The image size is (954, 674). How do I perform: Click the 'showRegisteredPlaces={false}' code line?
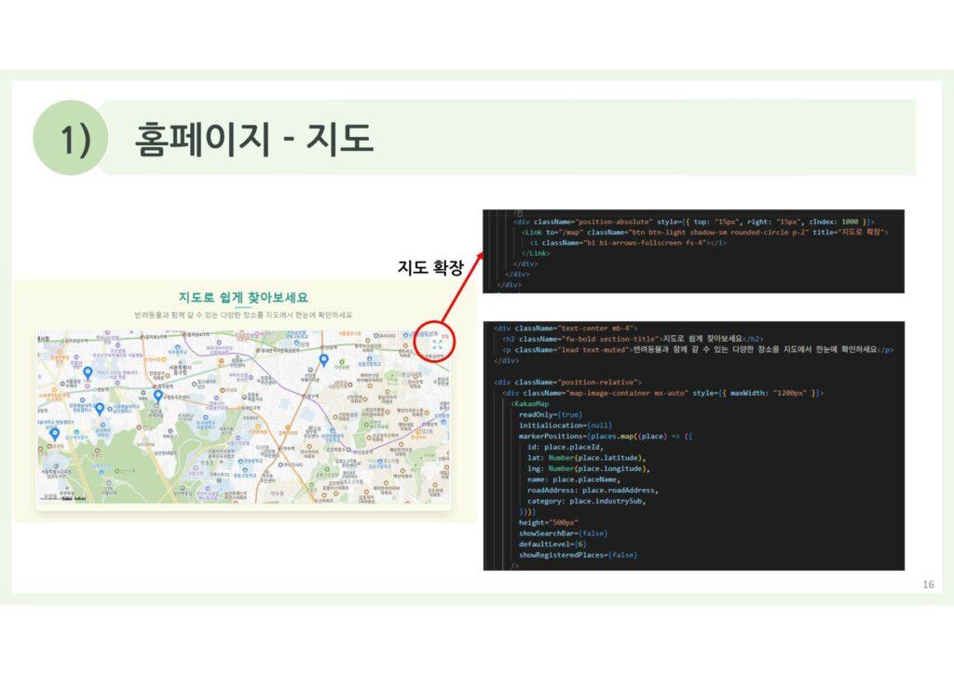(x=578, y=556)
